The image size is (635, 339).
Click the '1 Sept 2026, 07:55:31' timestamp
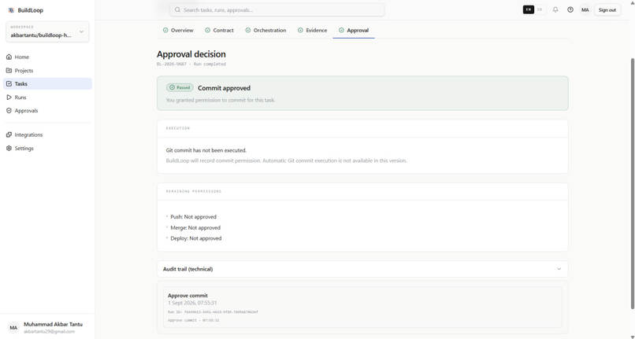point(192,303)
